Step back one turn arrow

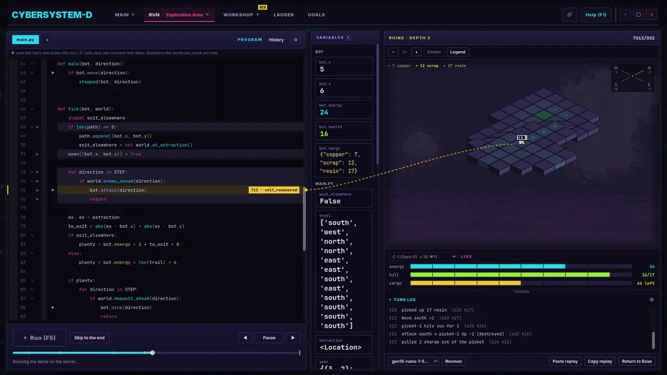pyautogui.click(x=245, y=337)
